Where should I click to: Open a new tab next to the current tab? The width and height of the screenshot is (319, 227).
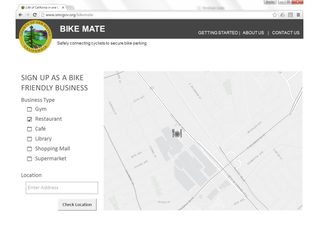(x=70, y=8)
